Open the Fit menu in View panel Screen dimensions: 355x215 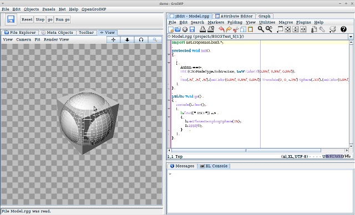click(37, 39)
